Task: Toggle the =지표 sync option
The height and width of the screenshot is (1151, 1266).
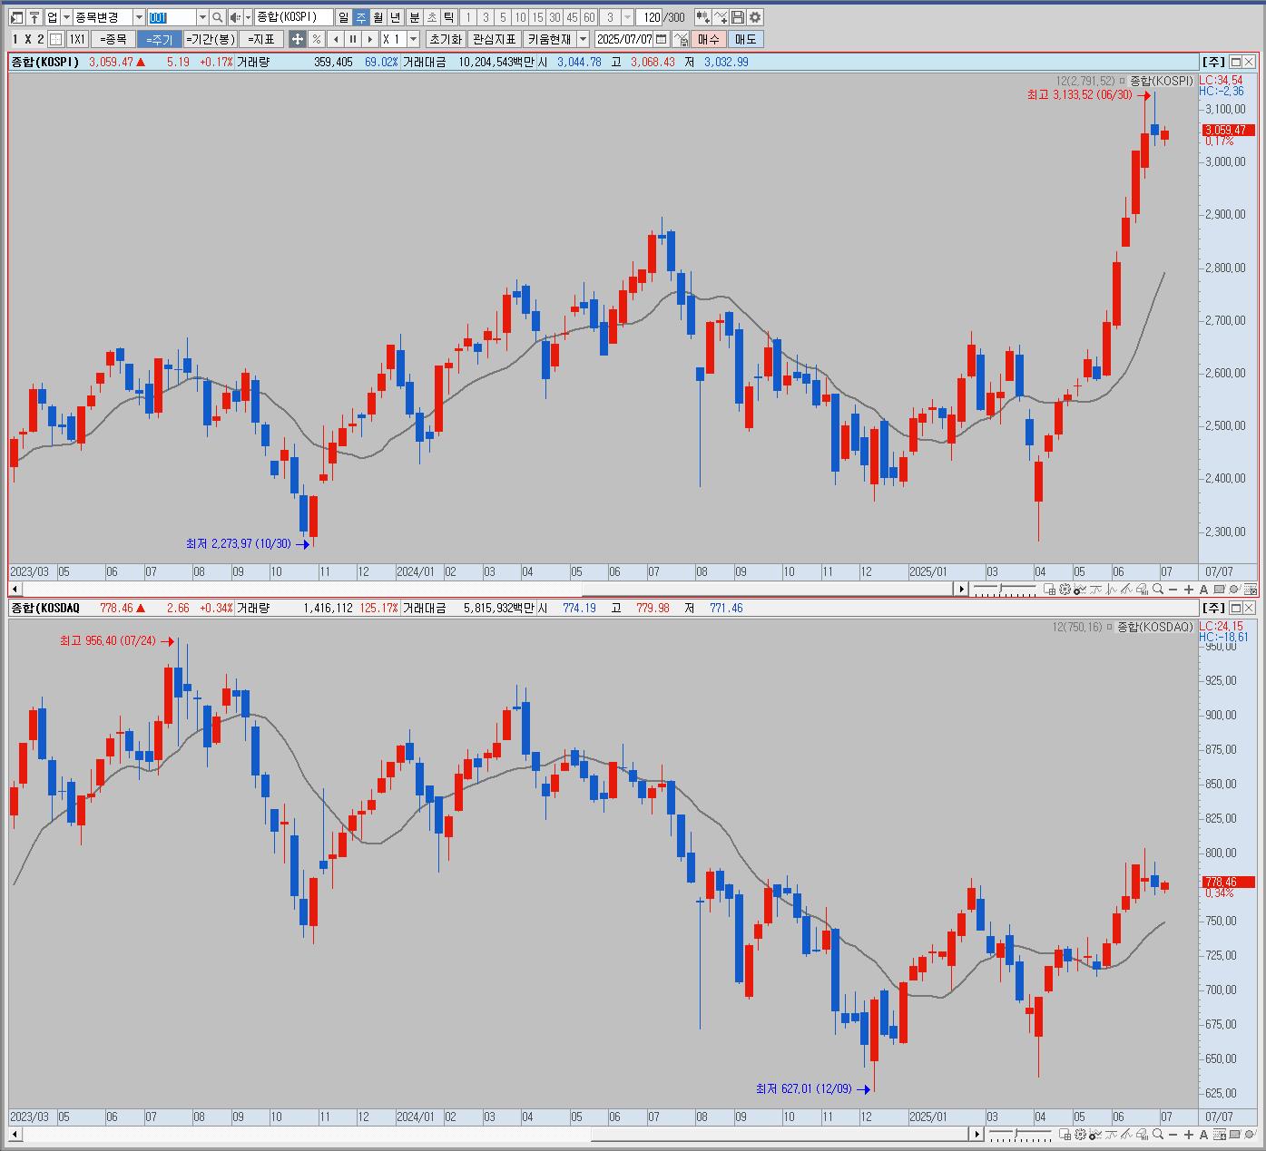Action: click(261, 39)
